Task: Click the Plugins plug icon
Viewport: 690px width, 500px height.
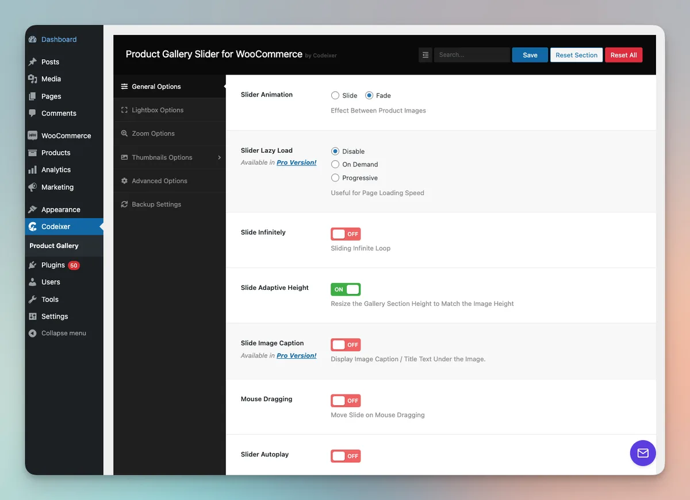Action: (33, 265)
